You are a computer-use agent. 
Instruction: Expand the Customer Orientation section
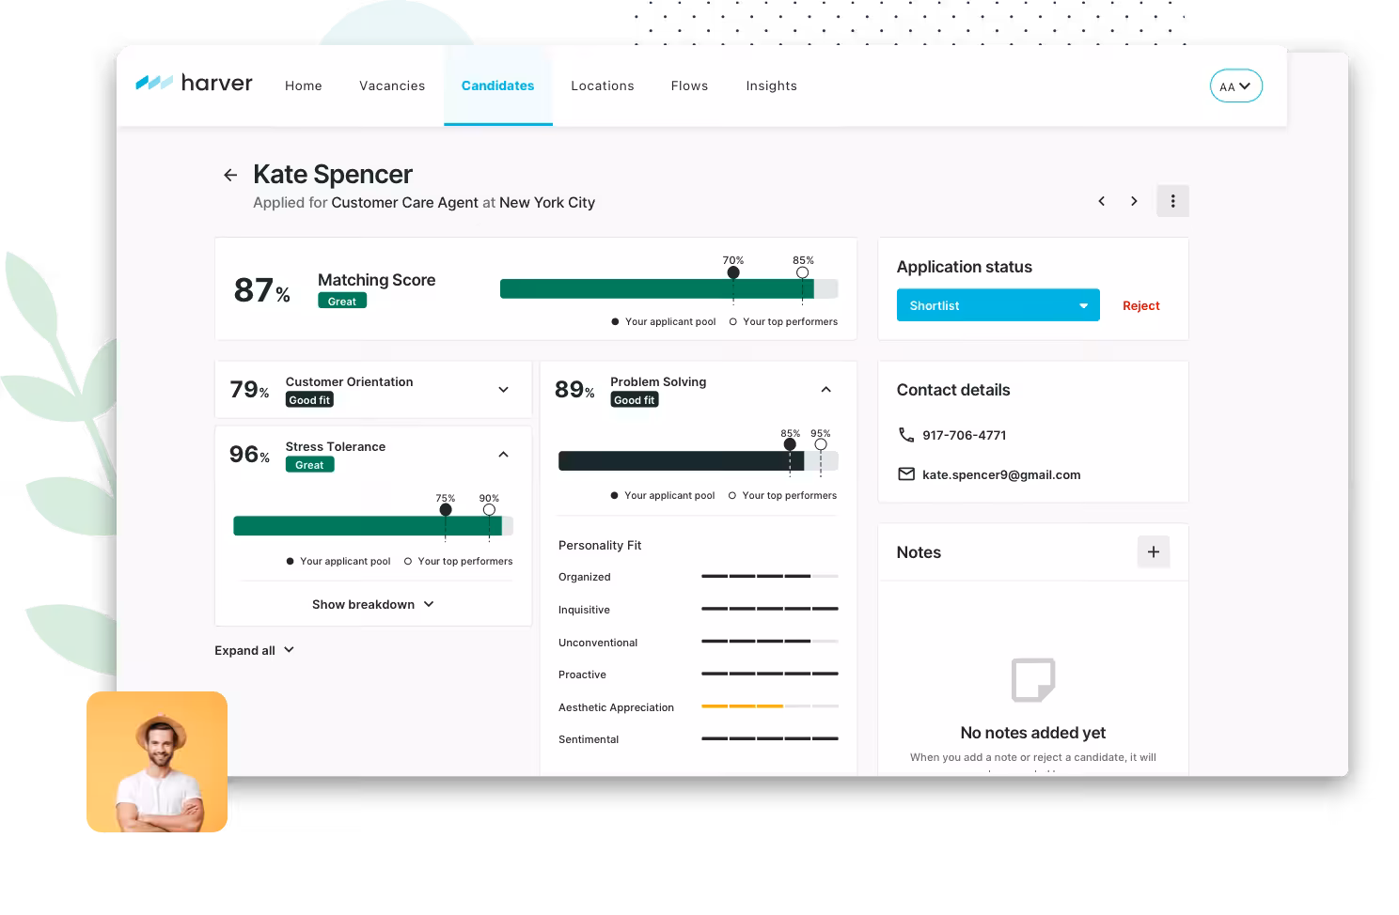(x=503, y=390)
